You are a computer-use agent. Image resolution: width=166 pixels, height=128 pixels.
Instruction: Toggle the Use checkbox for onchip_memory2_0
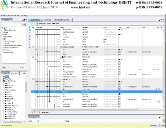coord(33,47)
